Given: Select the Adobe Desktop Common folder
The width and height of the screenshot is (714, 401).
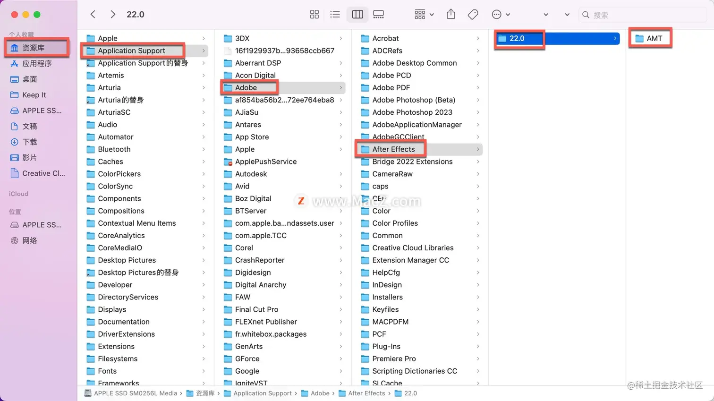Looking at the screenshot, I should click(414, 63).
